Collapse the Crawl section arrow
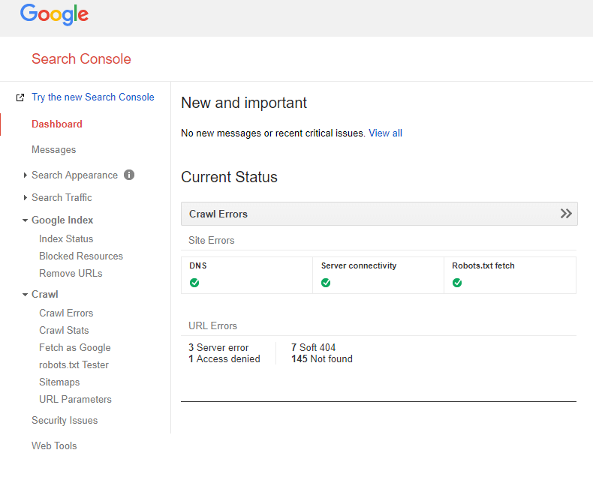The width and height of the screenshot is (593, 480). [25, 294]
